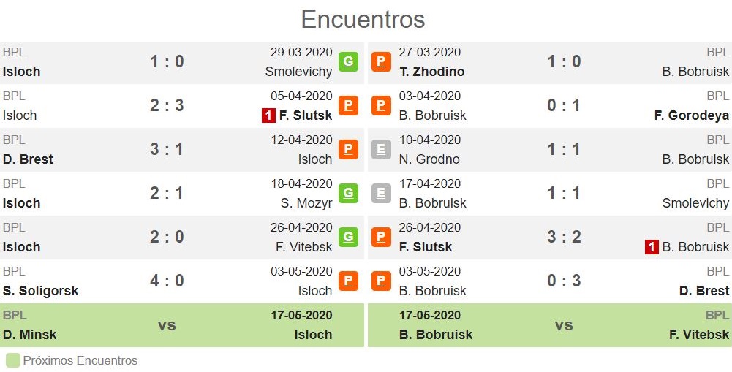Click the green G badge for Isloch vs F. Vitebsk
Viewport: 732px width, 372px height.
tap(348, 237)
